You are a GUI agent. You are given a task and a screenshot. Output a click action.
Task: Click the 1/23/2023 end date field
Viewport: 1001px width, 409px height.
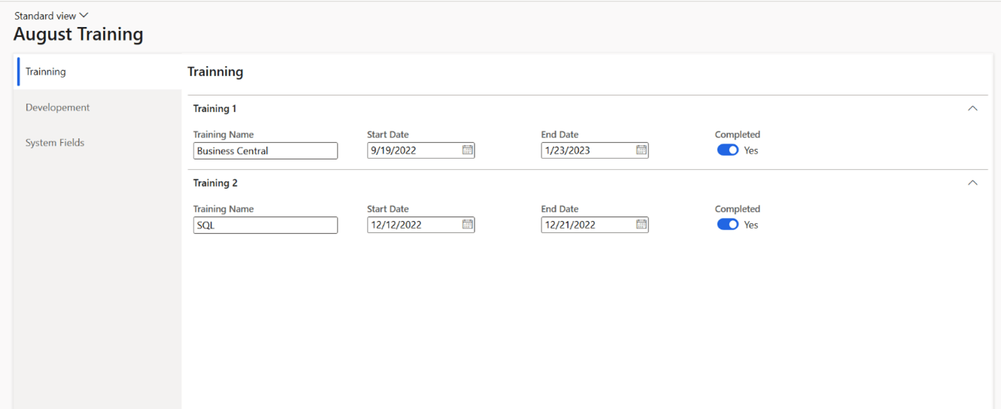coord(586,150)
